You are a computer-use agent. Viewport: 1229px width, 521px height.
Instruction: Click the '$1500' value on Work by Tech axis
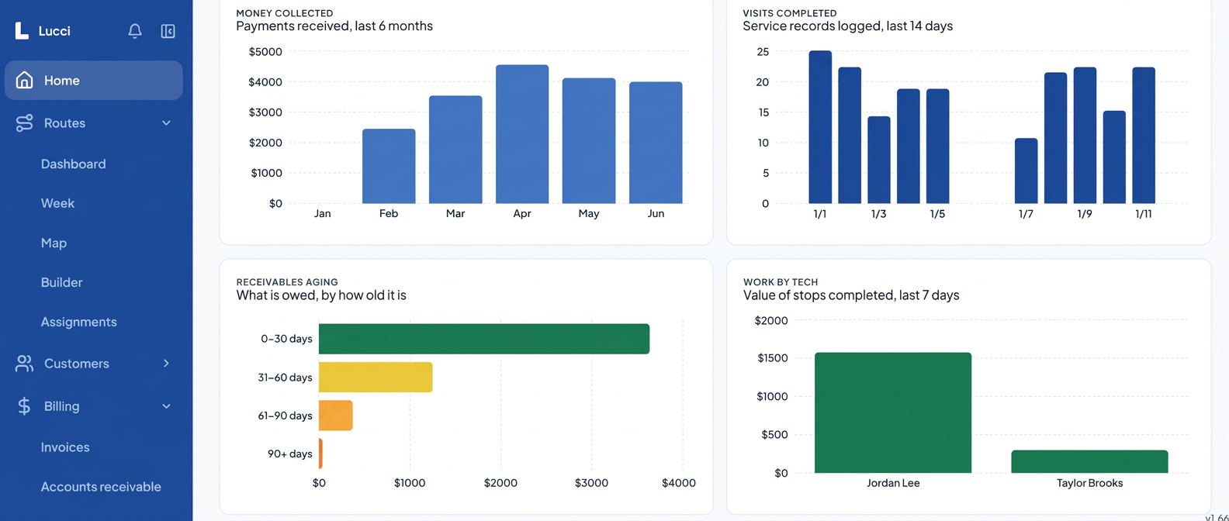[772, 358]
